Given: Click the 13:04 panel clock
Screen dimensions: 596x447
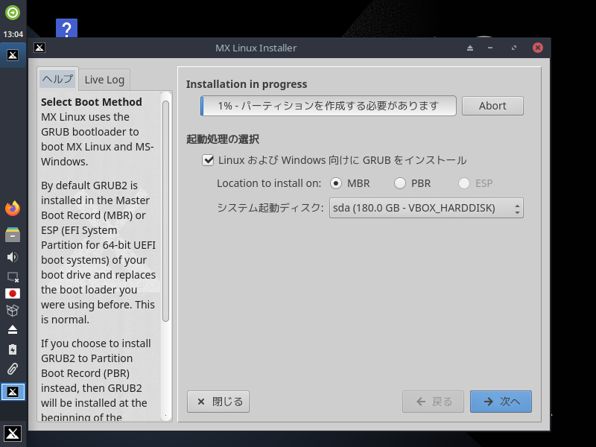Looking at the screenshot, I should pyautogui.click(x=13, y=34).
